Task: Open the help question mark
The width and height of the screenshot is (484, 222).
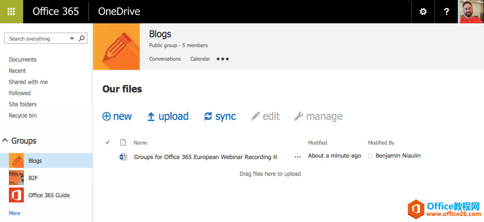Action: pyautogui.click(x=446, y=12)
